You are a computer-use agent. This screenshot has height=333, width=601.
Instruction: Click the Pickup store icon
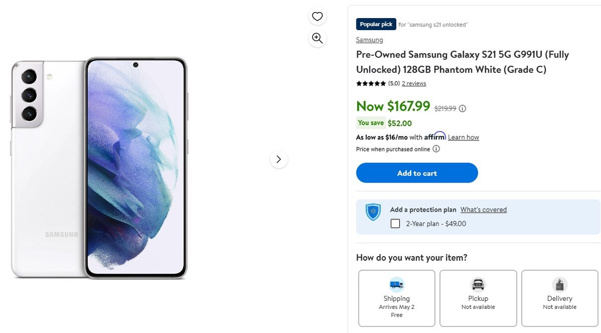(x=478, y=284)
